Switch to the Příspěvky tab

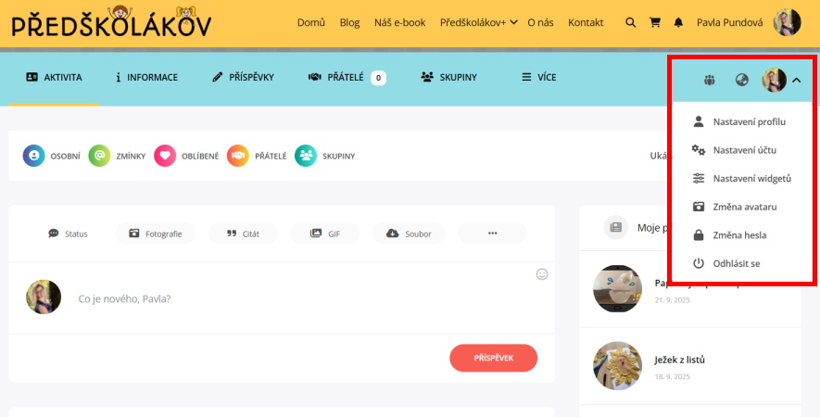click(x=243, y=78)
